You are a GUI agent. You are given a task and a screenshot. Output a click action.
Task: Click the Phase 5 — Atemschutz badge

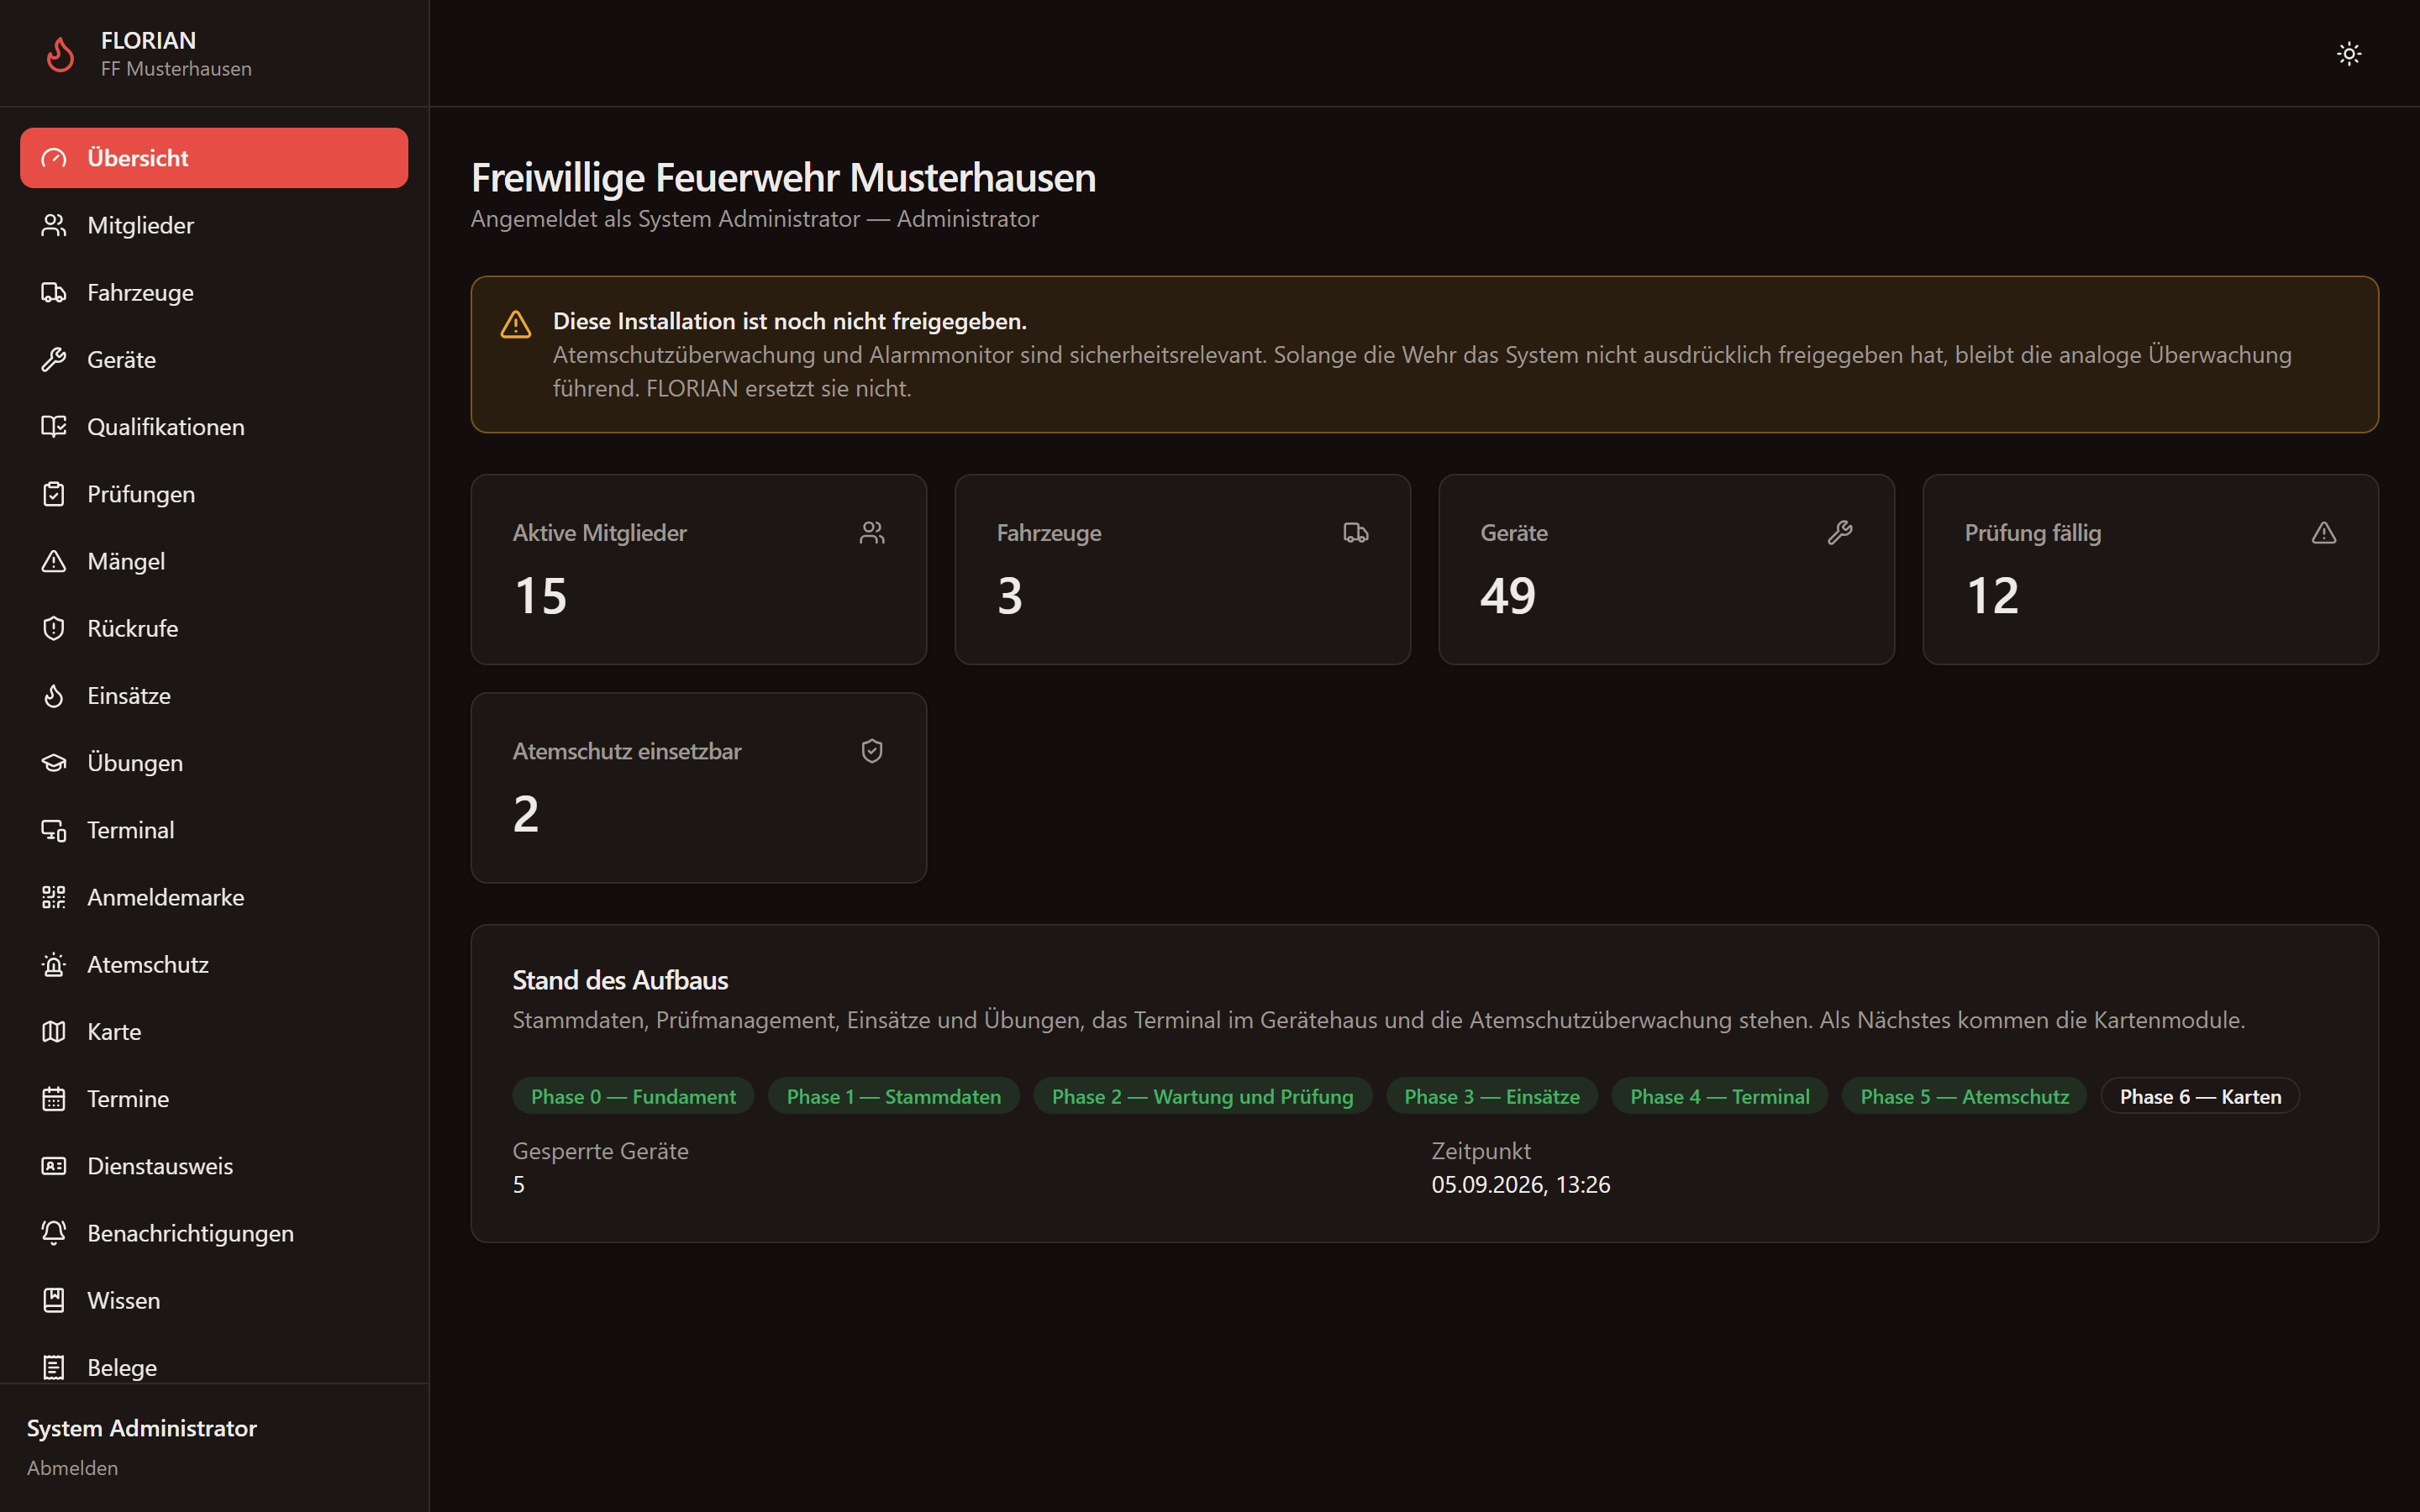pyautogui.click(x=1964, y=1096)
